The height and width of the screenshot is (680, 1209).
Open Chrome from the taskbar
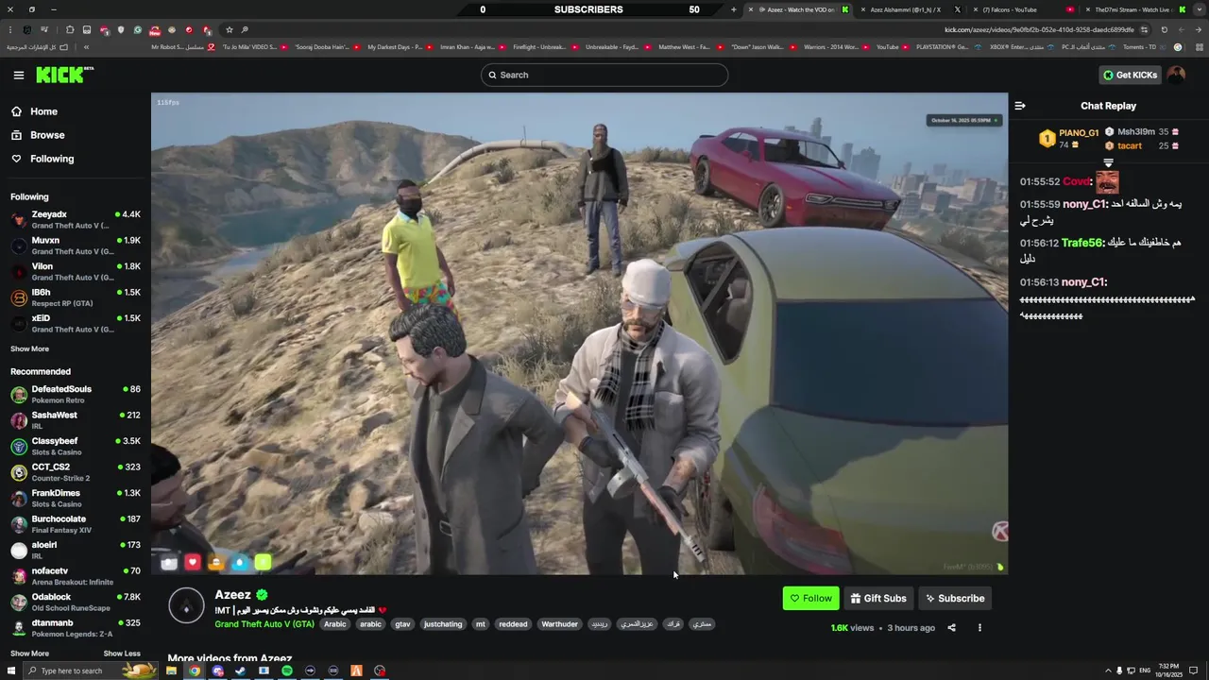[195, 671]
